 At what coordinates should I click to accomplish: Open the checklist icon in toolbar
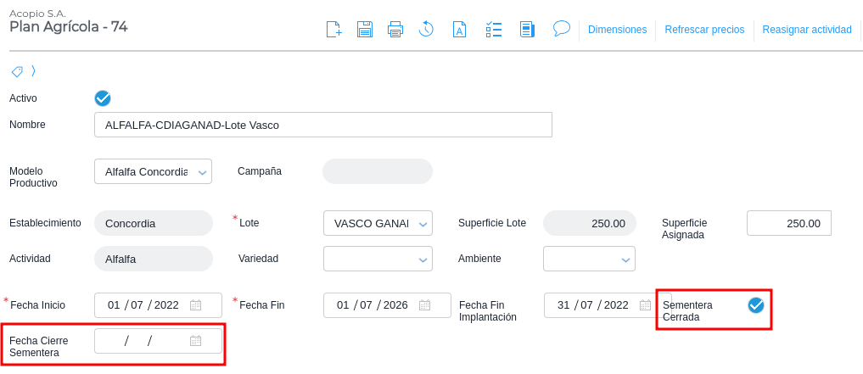point(494,30)
